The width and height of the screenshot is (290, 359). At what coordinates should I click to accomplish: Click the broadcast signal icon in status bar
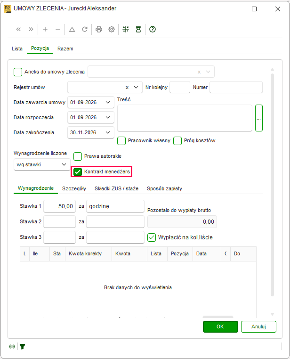(x=12, y=346)
